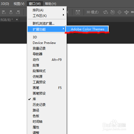Viewport: 134px width, 134px height.
Task: Show the 导航器 panel
Action: 47,54
